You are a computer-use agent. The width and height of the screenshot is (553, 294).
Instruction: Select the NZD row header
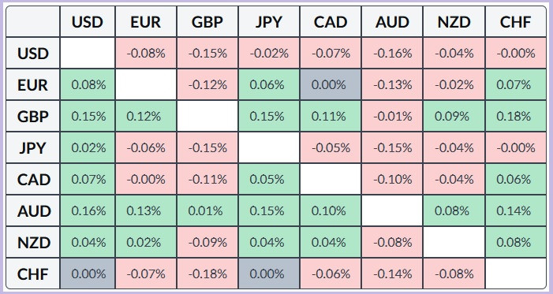point(33,243)
